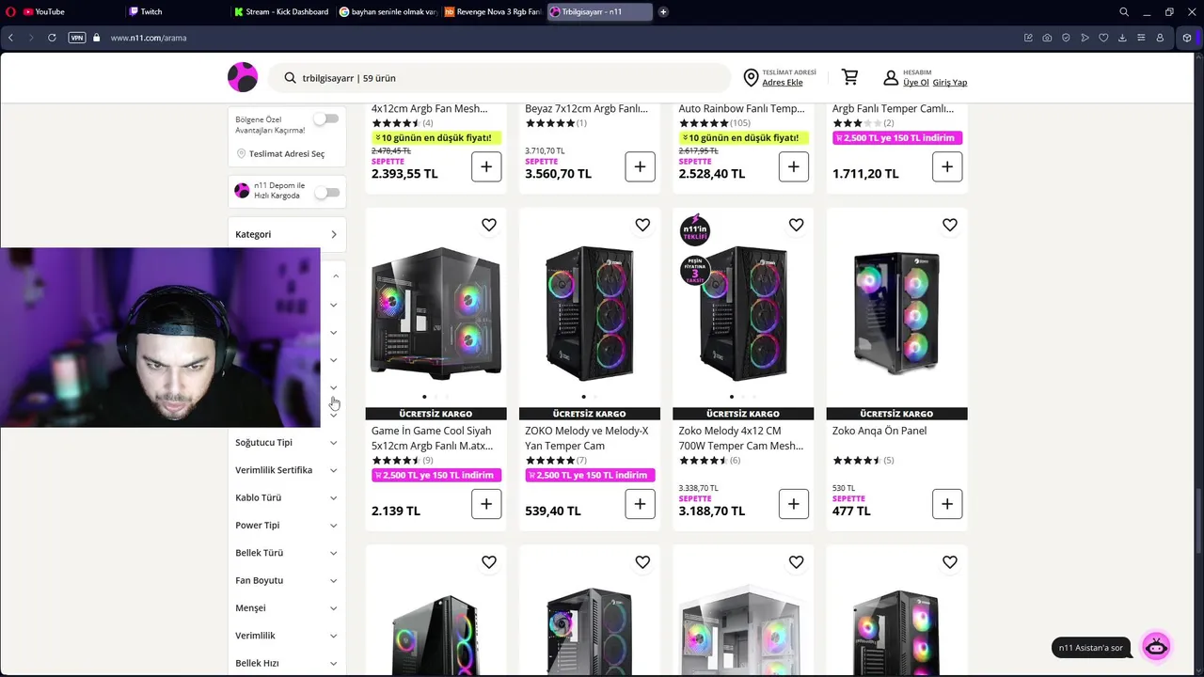Open the Kategori filter section
This screenshot has height=677, width=1204.
point(286,234)
